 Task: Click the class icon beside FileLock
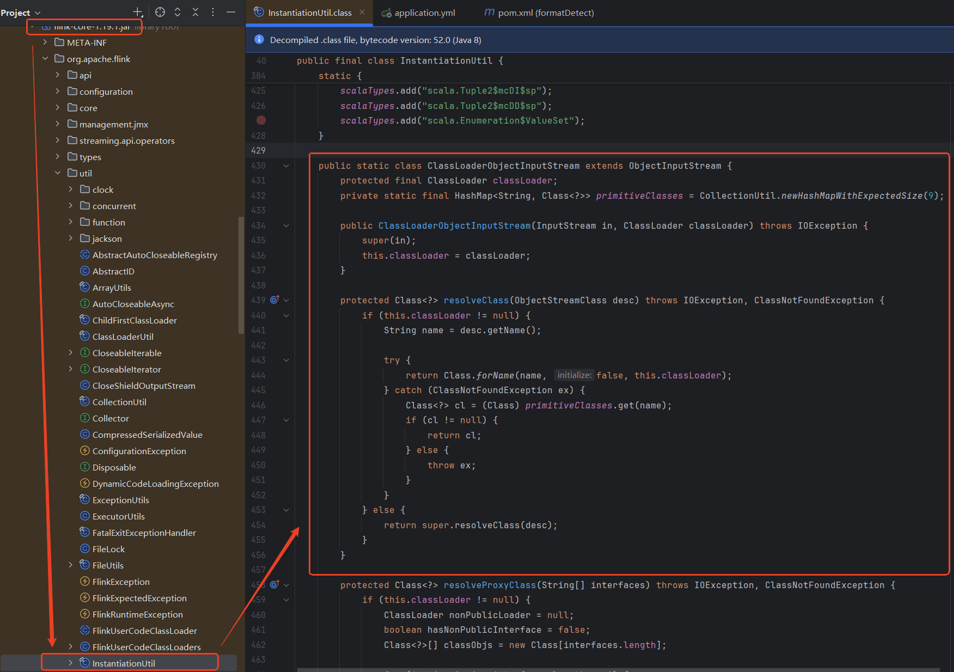[x=85, y=548]
